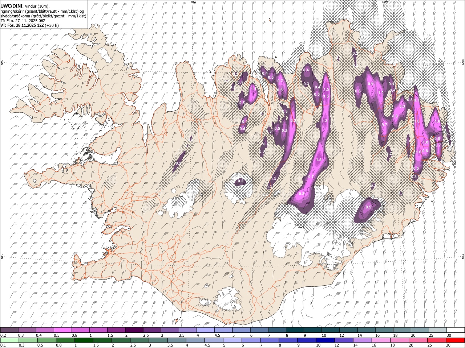Click the grey-green 3 mm rain legend swatch
Viewport: 465px width, 348px height.
pos(158,340)
